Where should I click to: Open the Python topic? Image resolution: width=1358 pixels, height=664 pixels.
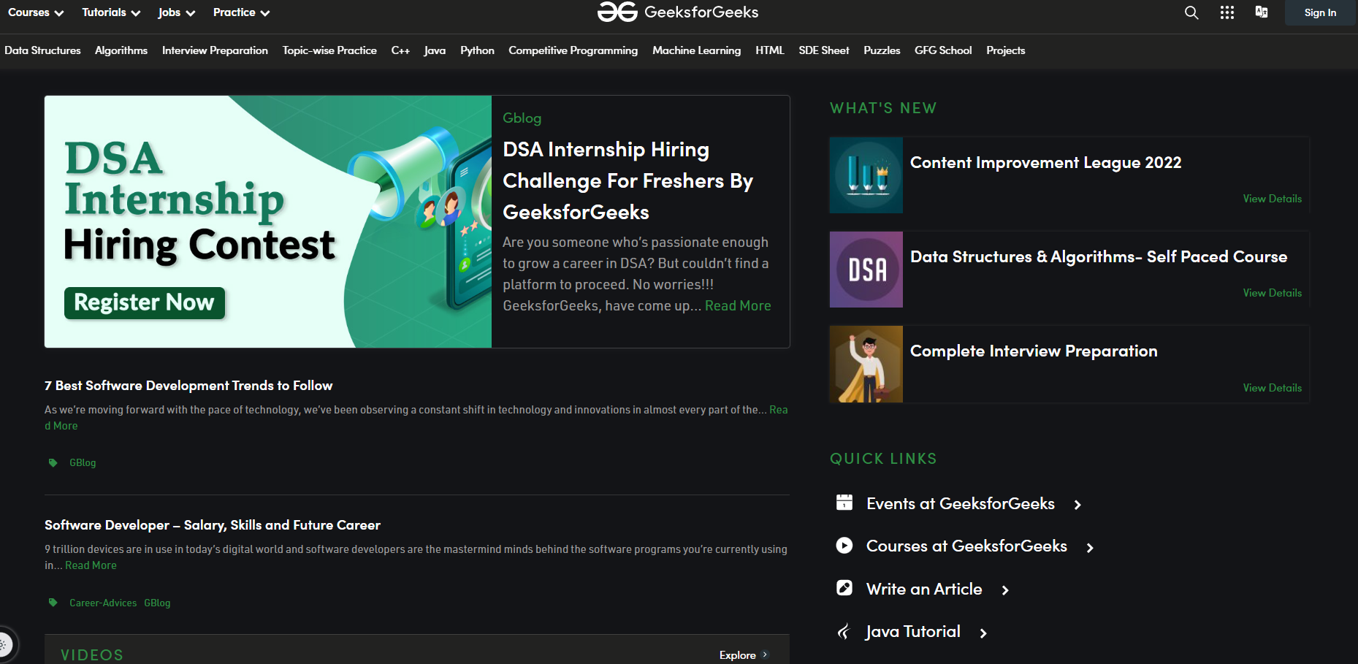click(x=477, y=50)
